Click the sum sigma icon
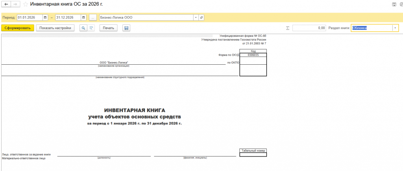This screenshot has width=403, height=171. pyautogui.click(x=288, y=28)
